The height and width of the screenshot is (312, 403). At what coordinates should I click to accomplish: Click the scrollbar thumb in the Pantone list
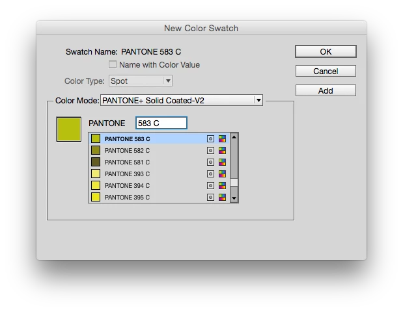tap(234, 183)
